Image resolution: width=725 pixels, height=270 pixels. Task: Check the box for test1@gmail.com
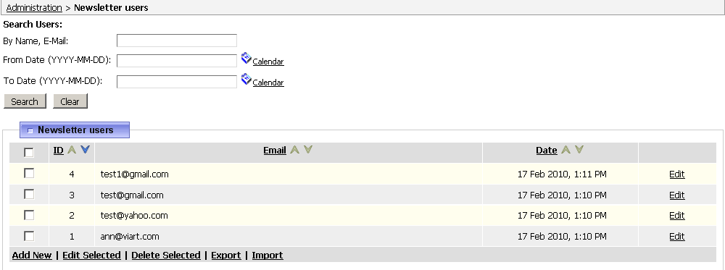click(29, 173)
